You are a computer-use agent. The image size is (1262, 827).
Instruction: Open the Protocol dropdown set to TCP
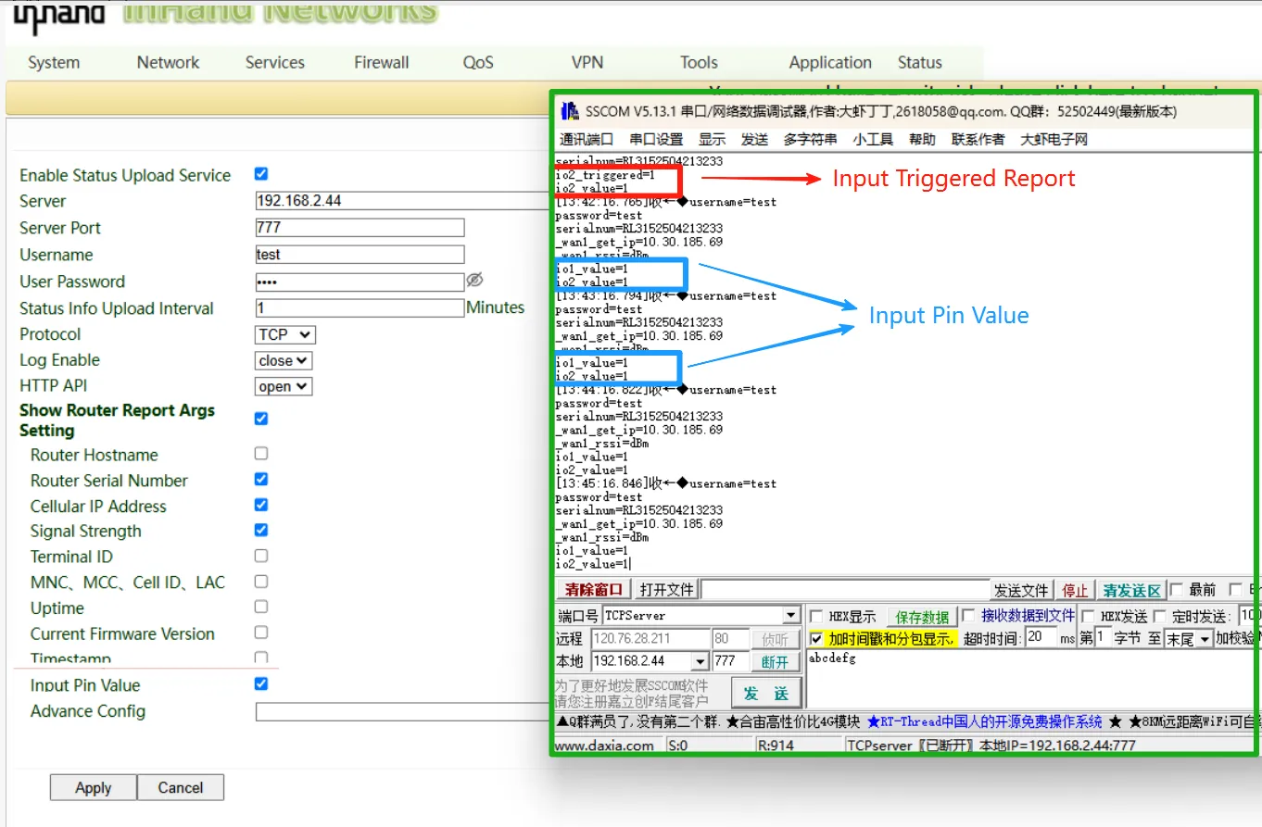pos(285,334)
